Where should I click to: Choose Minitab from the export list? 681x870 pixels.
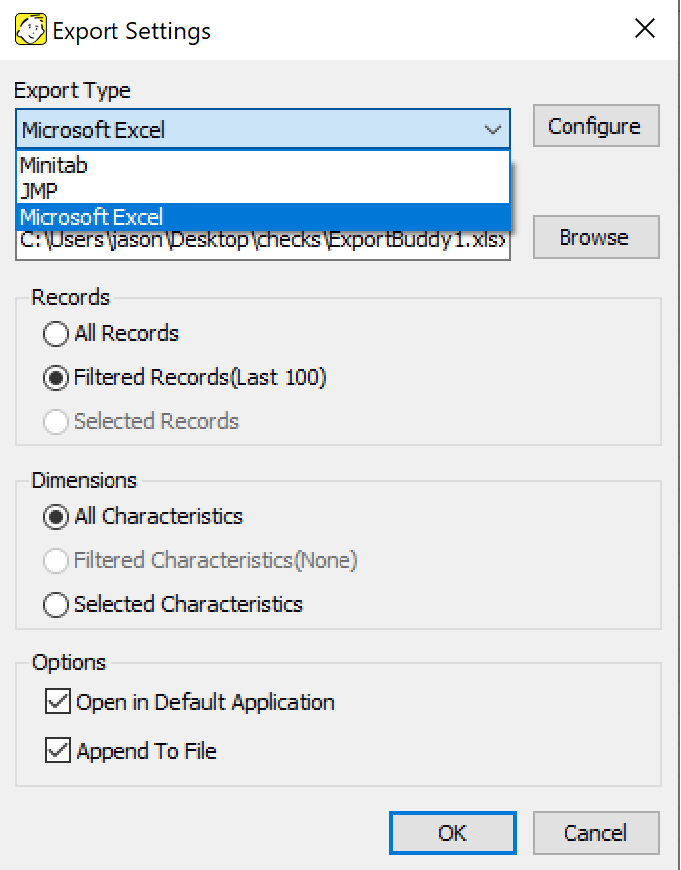pos(263,165)
